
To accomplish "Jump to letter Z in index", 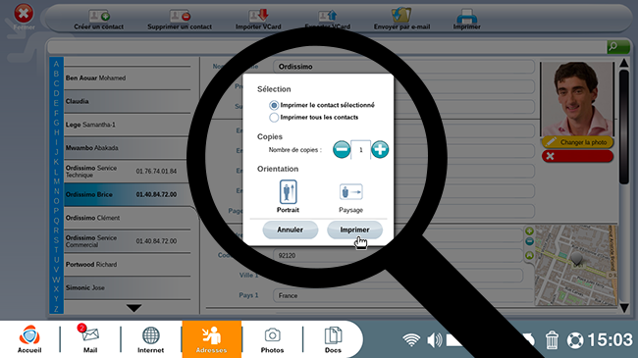I will 56,309.
